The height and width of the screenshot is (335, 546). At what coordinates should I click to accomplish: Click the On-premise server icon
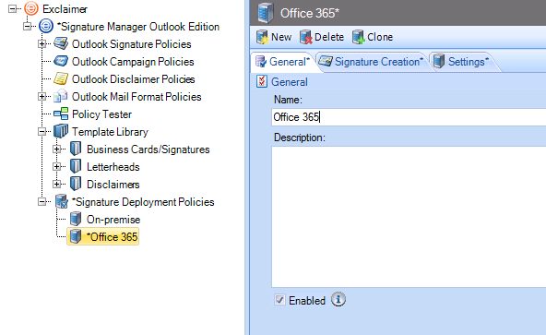[x=76, y=219]
